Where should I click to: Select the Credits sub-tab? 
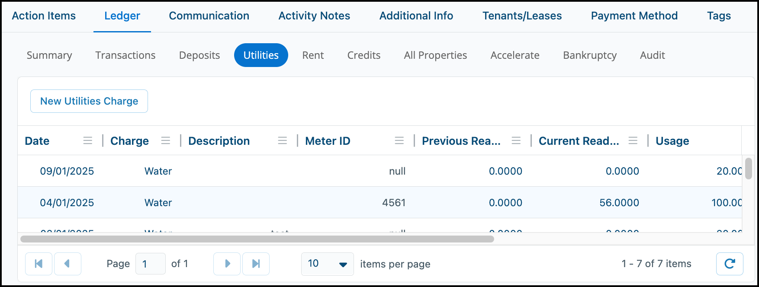[364, 55]
